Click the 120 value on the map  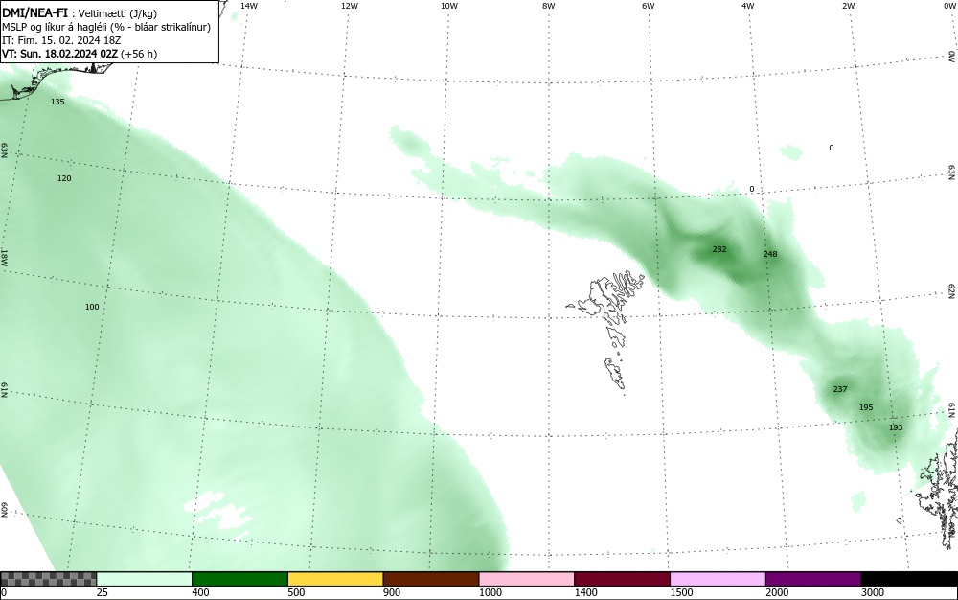tap(64, 178)
